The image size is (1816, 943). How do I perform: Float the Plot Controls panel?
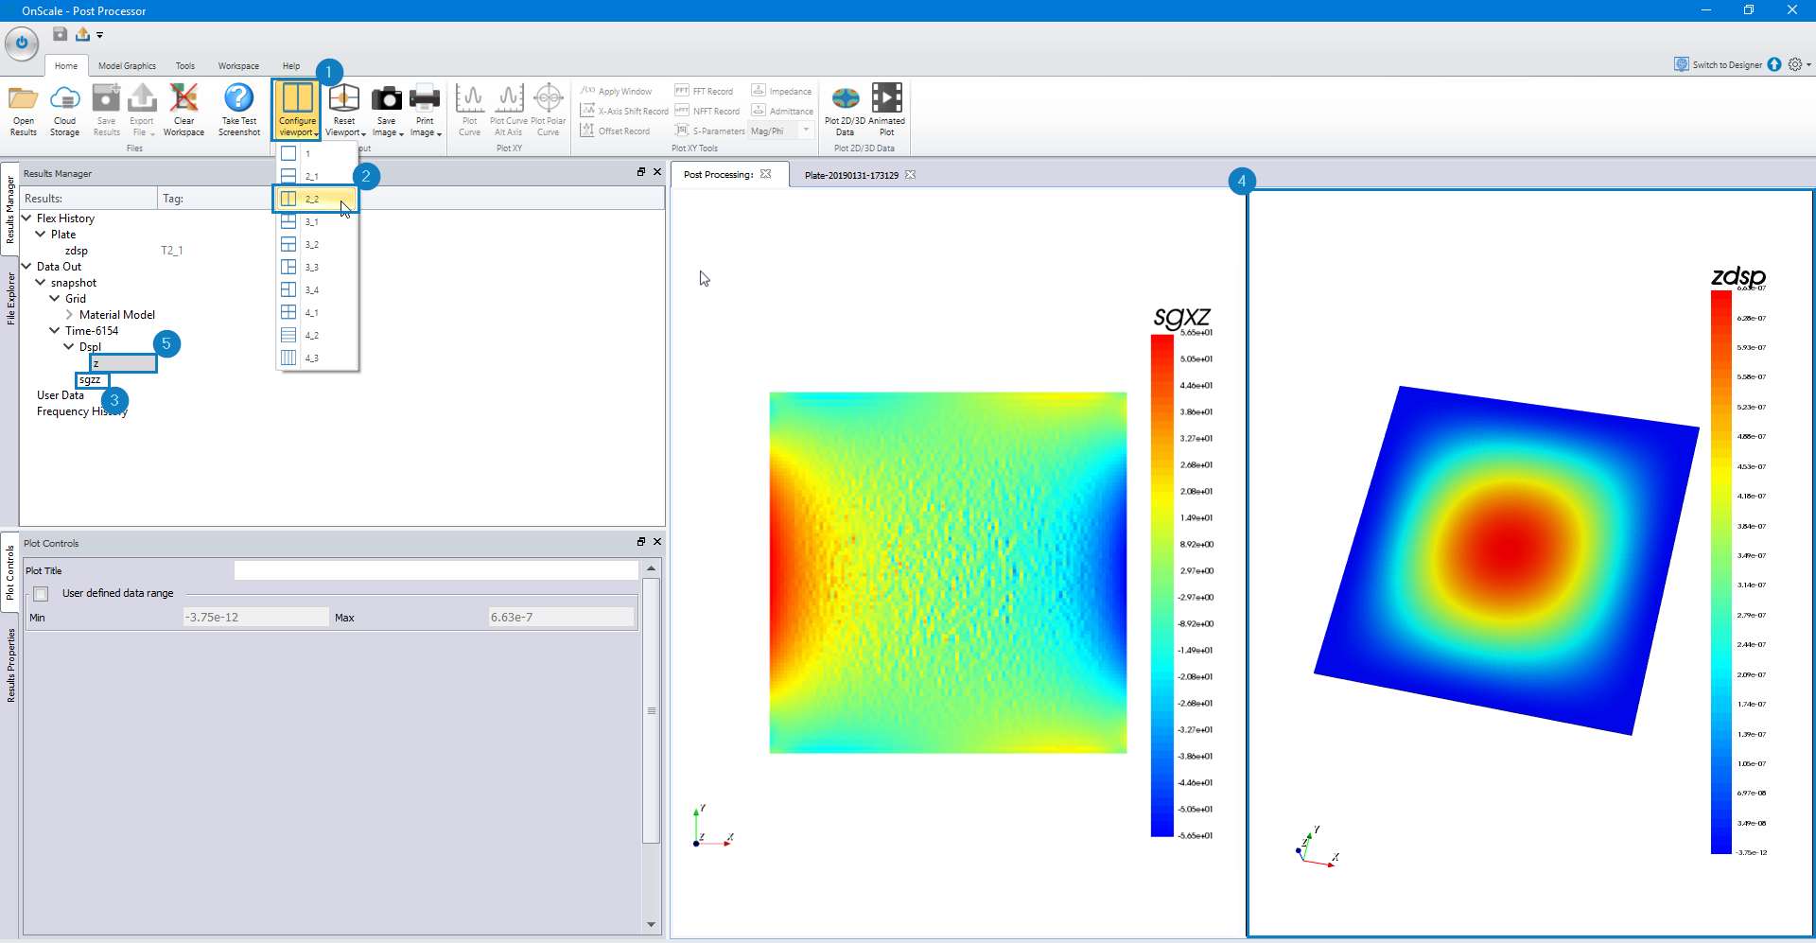click(641, 542)
